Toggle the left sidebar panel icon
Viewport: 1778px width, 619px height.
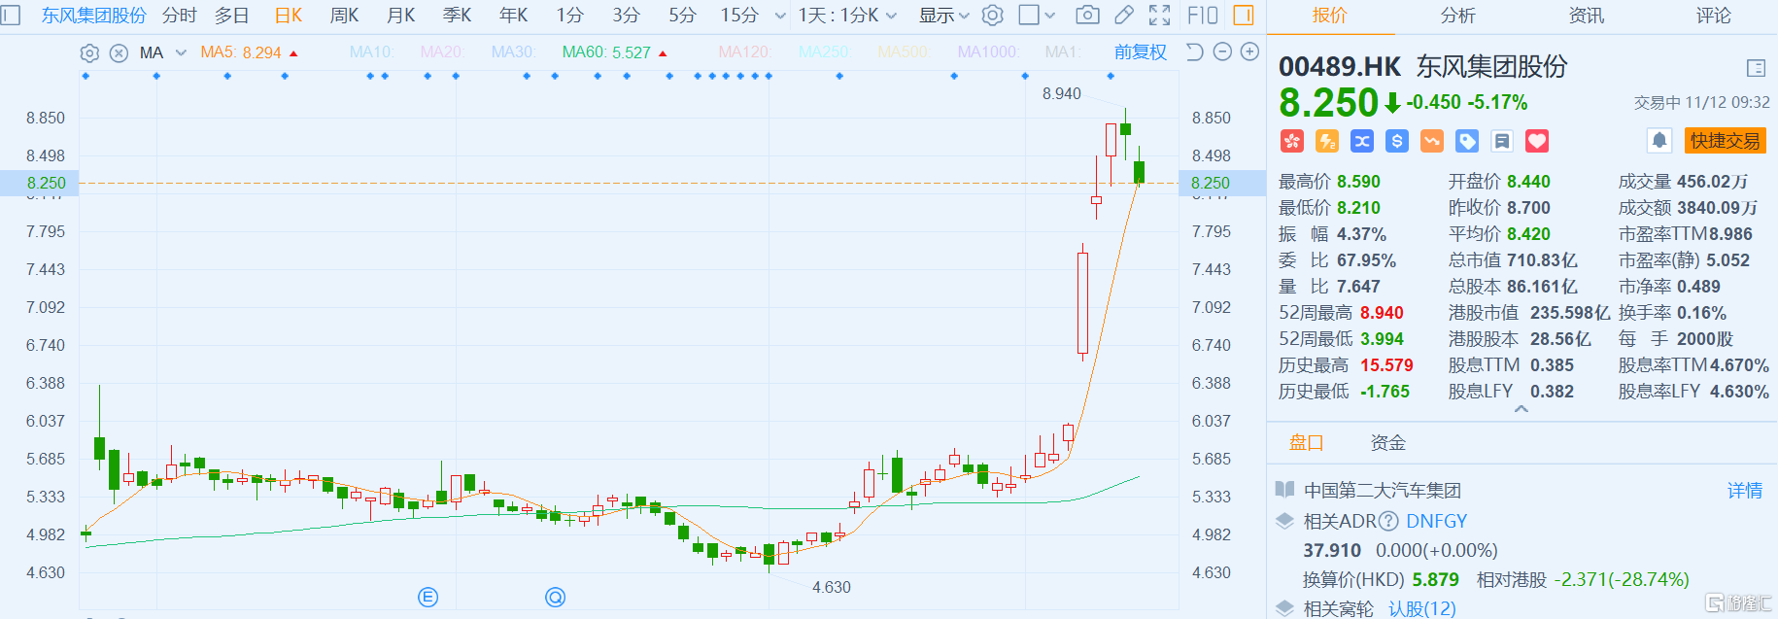click(x=10, y=16)
